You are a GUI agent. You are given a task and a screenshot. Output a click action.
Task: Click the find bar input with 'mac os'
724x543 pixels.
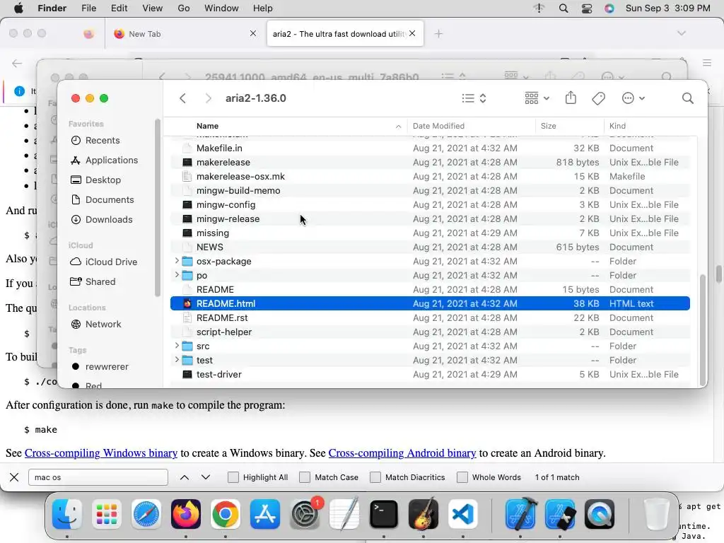tap(98, 477)
